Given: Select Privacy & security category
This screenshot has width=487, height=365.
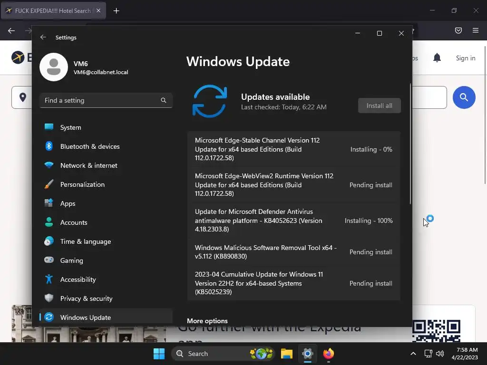Looking at the screenshot, I should (106, 298).
